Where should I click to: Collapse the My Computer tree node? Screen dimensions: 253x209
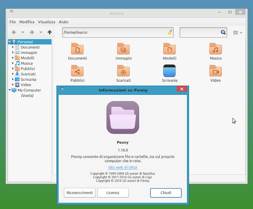[9, 90]
